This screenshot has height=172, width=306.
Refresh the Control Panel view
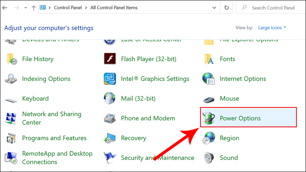tap(227, 8)
